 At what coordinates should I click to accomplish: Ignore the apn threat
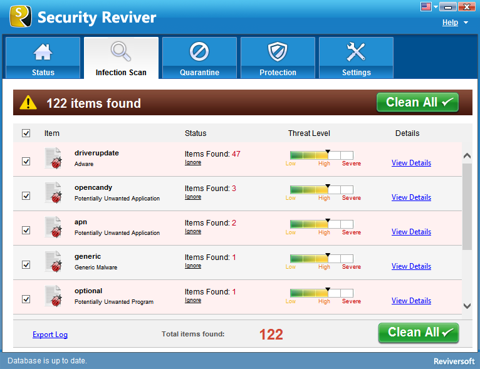point(193,231)
